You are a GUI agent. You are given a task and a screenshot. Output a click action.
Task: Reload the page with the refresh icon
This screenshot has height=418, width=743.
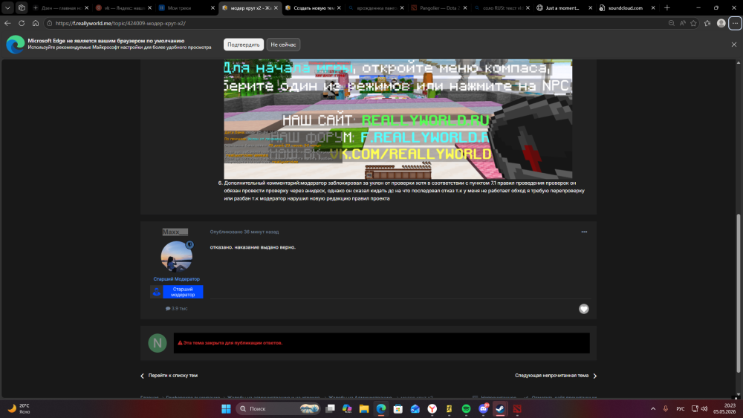point(22,23)
